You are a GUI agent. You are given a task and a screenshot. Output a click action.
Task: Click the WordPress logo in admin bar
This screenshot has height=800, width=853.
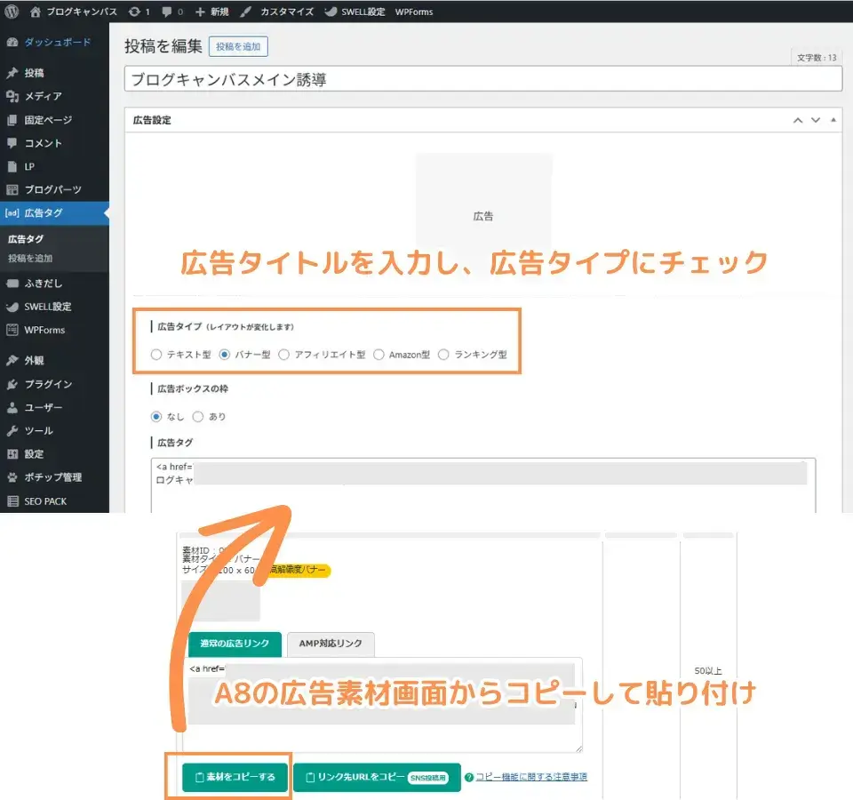(x=12, y=12)
